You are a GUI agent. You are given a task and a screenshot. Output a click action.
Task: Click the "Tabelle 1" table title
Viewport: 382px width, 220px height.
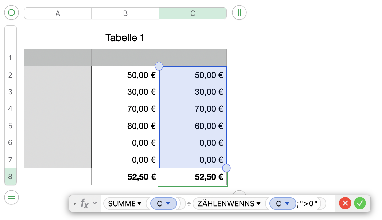(x=125, y=37)
